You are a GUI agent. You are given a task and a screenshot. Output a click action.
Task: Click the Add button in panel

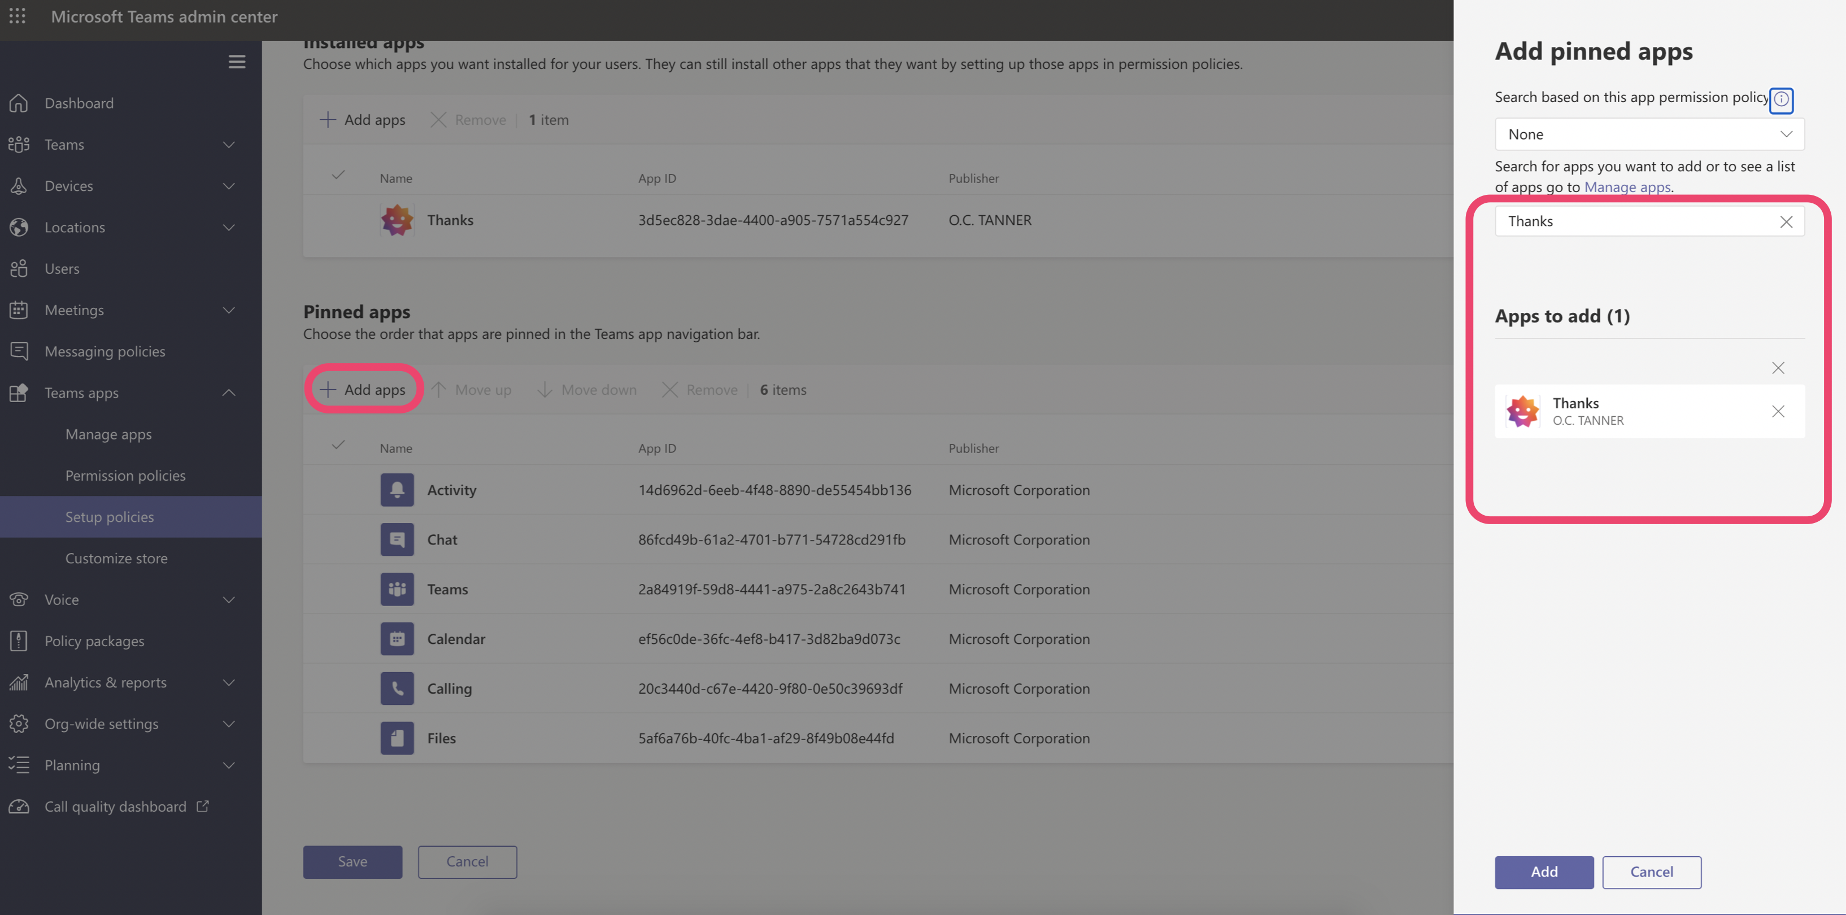point(1544,872)
